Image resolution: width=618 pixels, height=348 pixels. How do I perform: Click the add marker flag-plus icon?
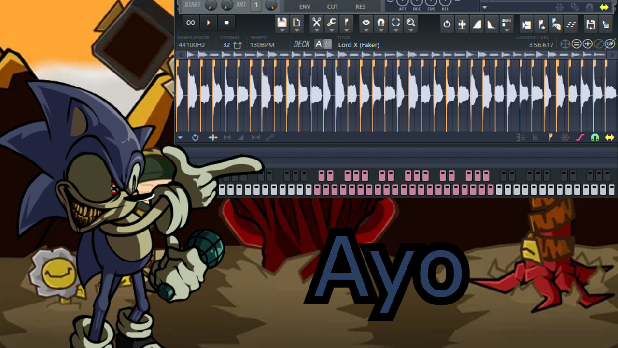(x=542, y=24)
